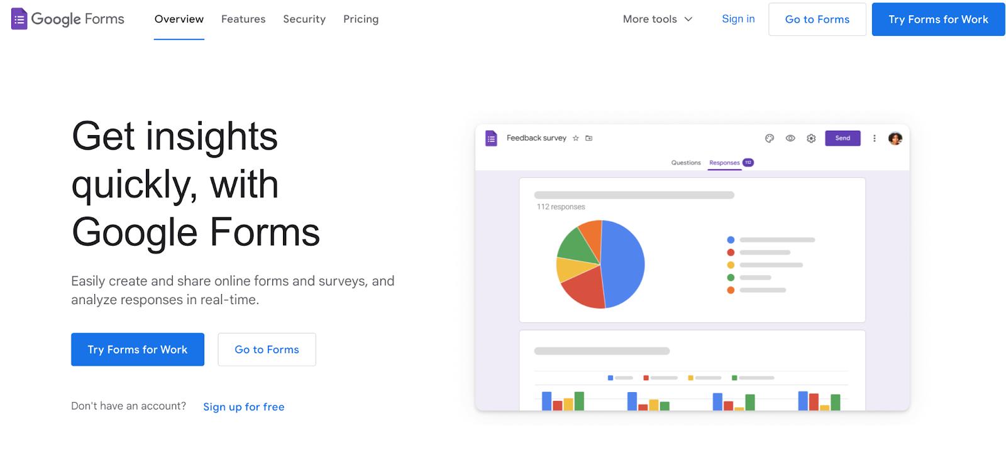This screenshot has width=1006, height=475.
Task: Click the green square in bar chart legend
Action: [x=734, y=378]
